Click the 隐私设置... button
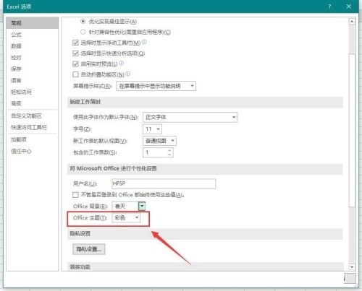This screenshot has width=362, height=291. [89, 249]
